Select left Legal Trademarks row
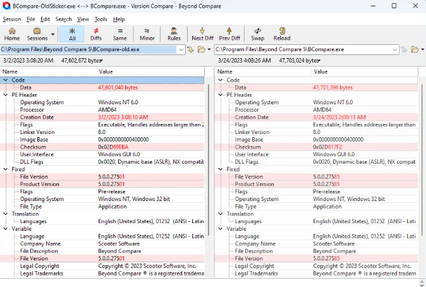Image resolution: width=426 pixels, height=287 pixels. [102, 274]
